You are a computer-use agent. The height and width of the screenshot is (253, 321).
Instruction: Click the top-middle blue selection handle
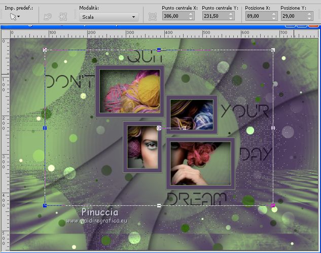pos(159,50)
